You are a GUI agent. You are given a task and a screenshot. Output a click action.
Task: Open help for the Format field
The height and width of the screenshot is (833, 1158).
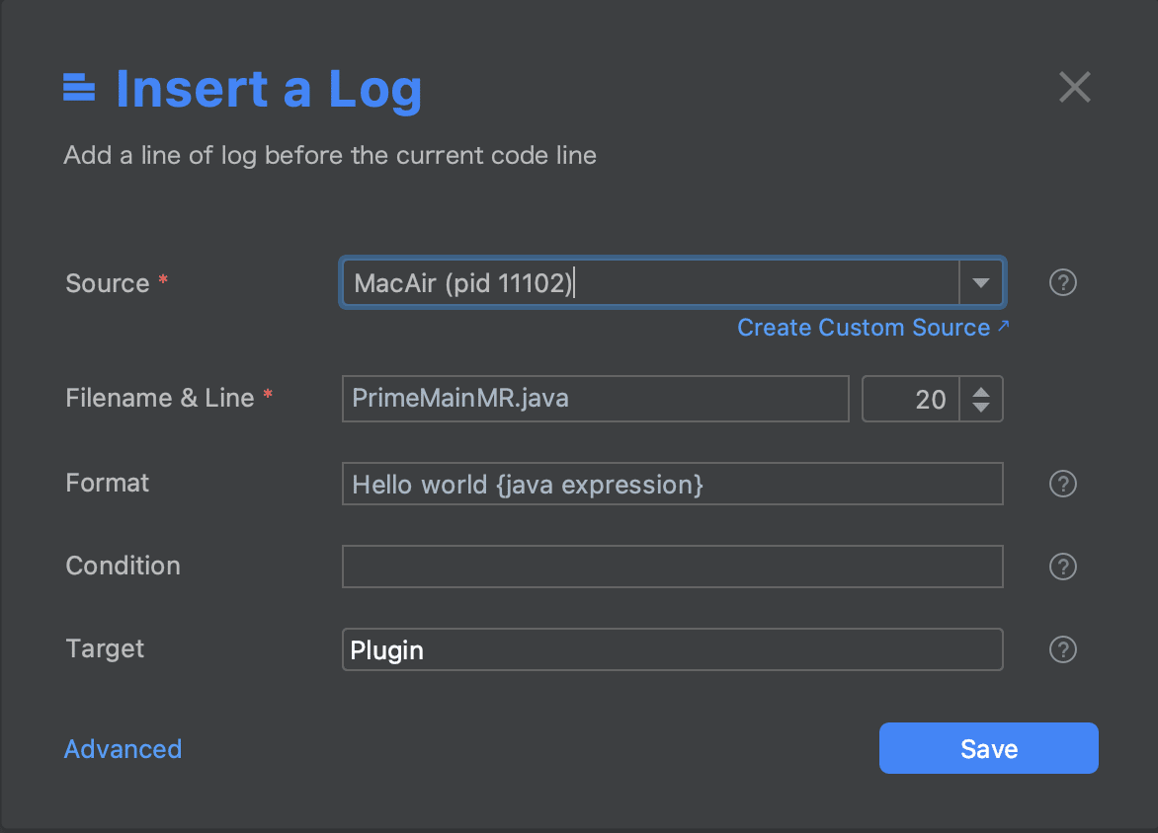[1062, 484]
